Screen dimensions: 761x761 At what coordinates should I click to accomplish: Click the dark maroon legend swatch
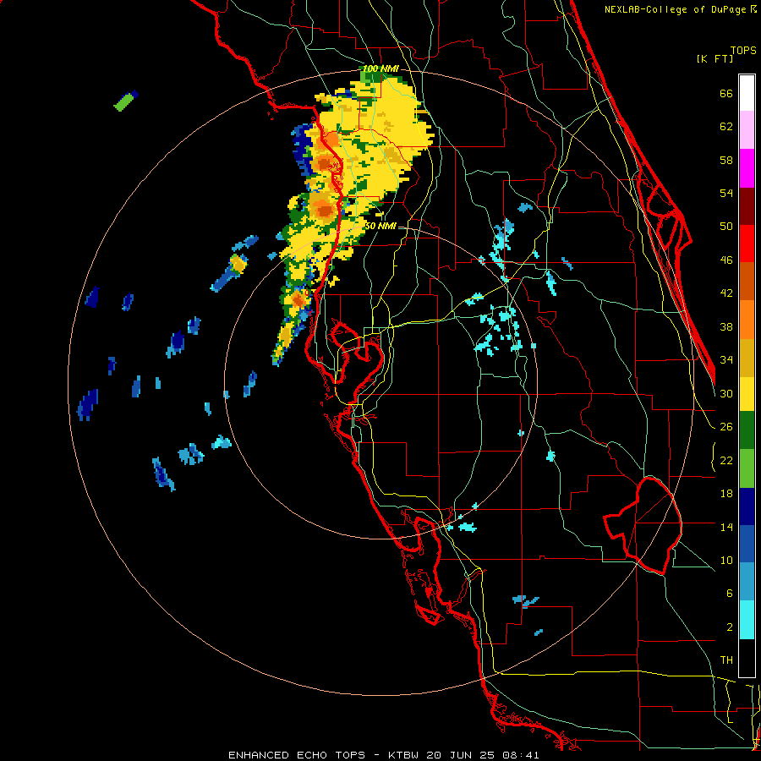click(x=747, y=205)
